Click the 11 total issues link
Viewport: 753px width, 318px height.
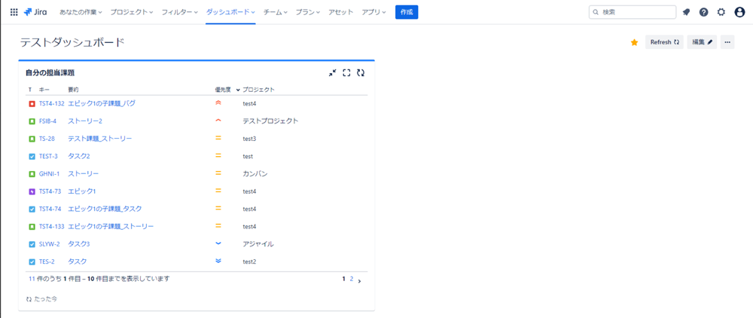click(x=32, y=279)
